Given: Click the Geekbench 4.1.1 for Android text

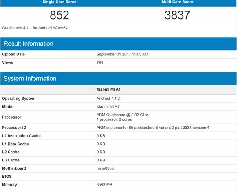Looking at the screenshot, I should coord(35,28).
